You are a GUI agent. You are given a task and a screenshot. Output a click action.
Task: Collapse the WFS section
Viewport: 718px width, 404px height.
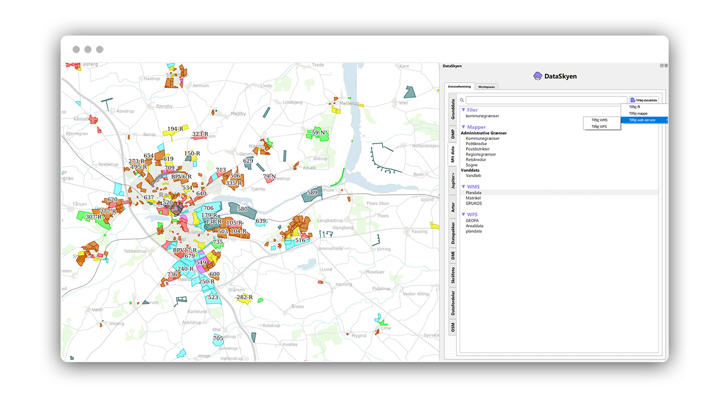point(463,214)
